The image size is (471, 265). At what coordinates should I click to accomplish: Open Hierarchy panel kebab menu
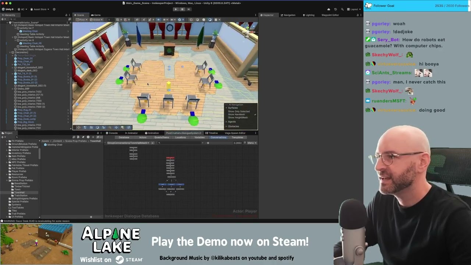tap(70, 15)
